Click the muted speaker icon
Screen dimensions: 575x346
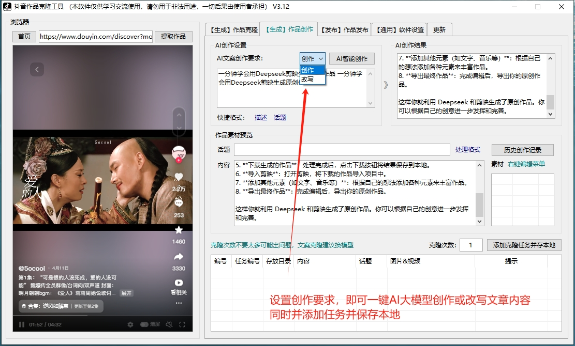point(169,324)
